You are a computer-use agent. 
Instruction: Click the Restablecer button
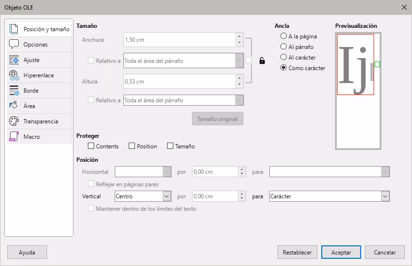pyautogui.click(x=297, y=252)
